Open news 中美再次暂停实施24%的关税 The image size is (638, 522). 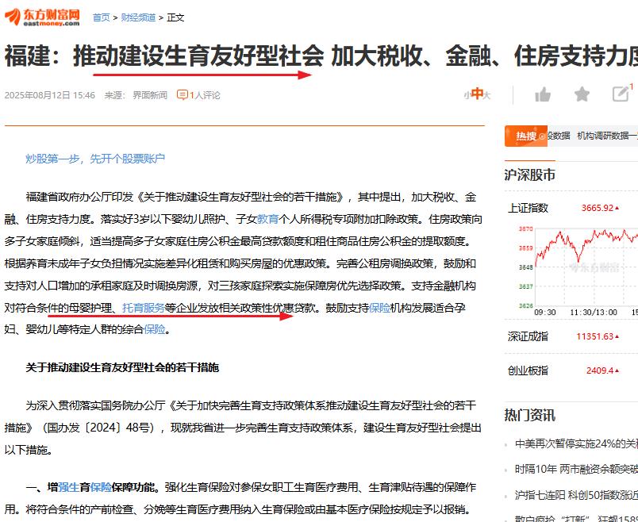pyautogui.click(x=576, y=443)
